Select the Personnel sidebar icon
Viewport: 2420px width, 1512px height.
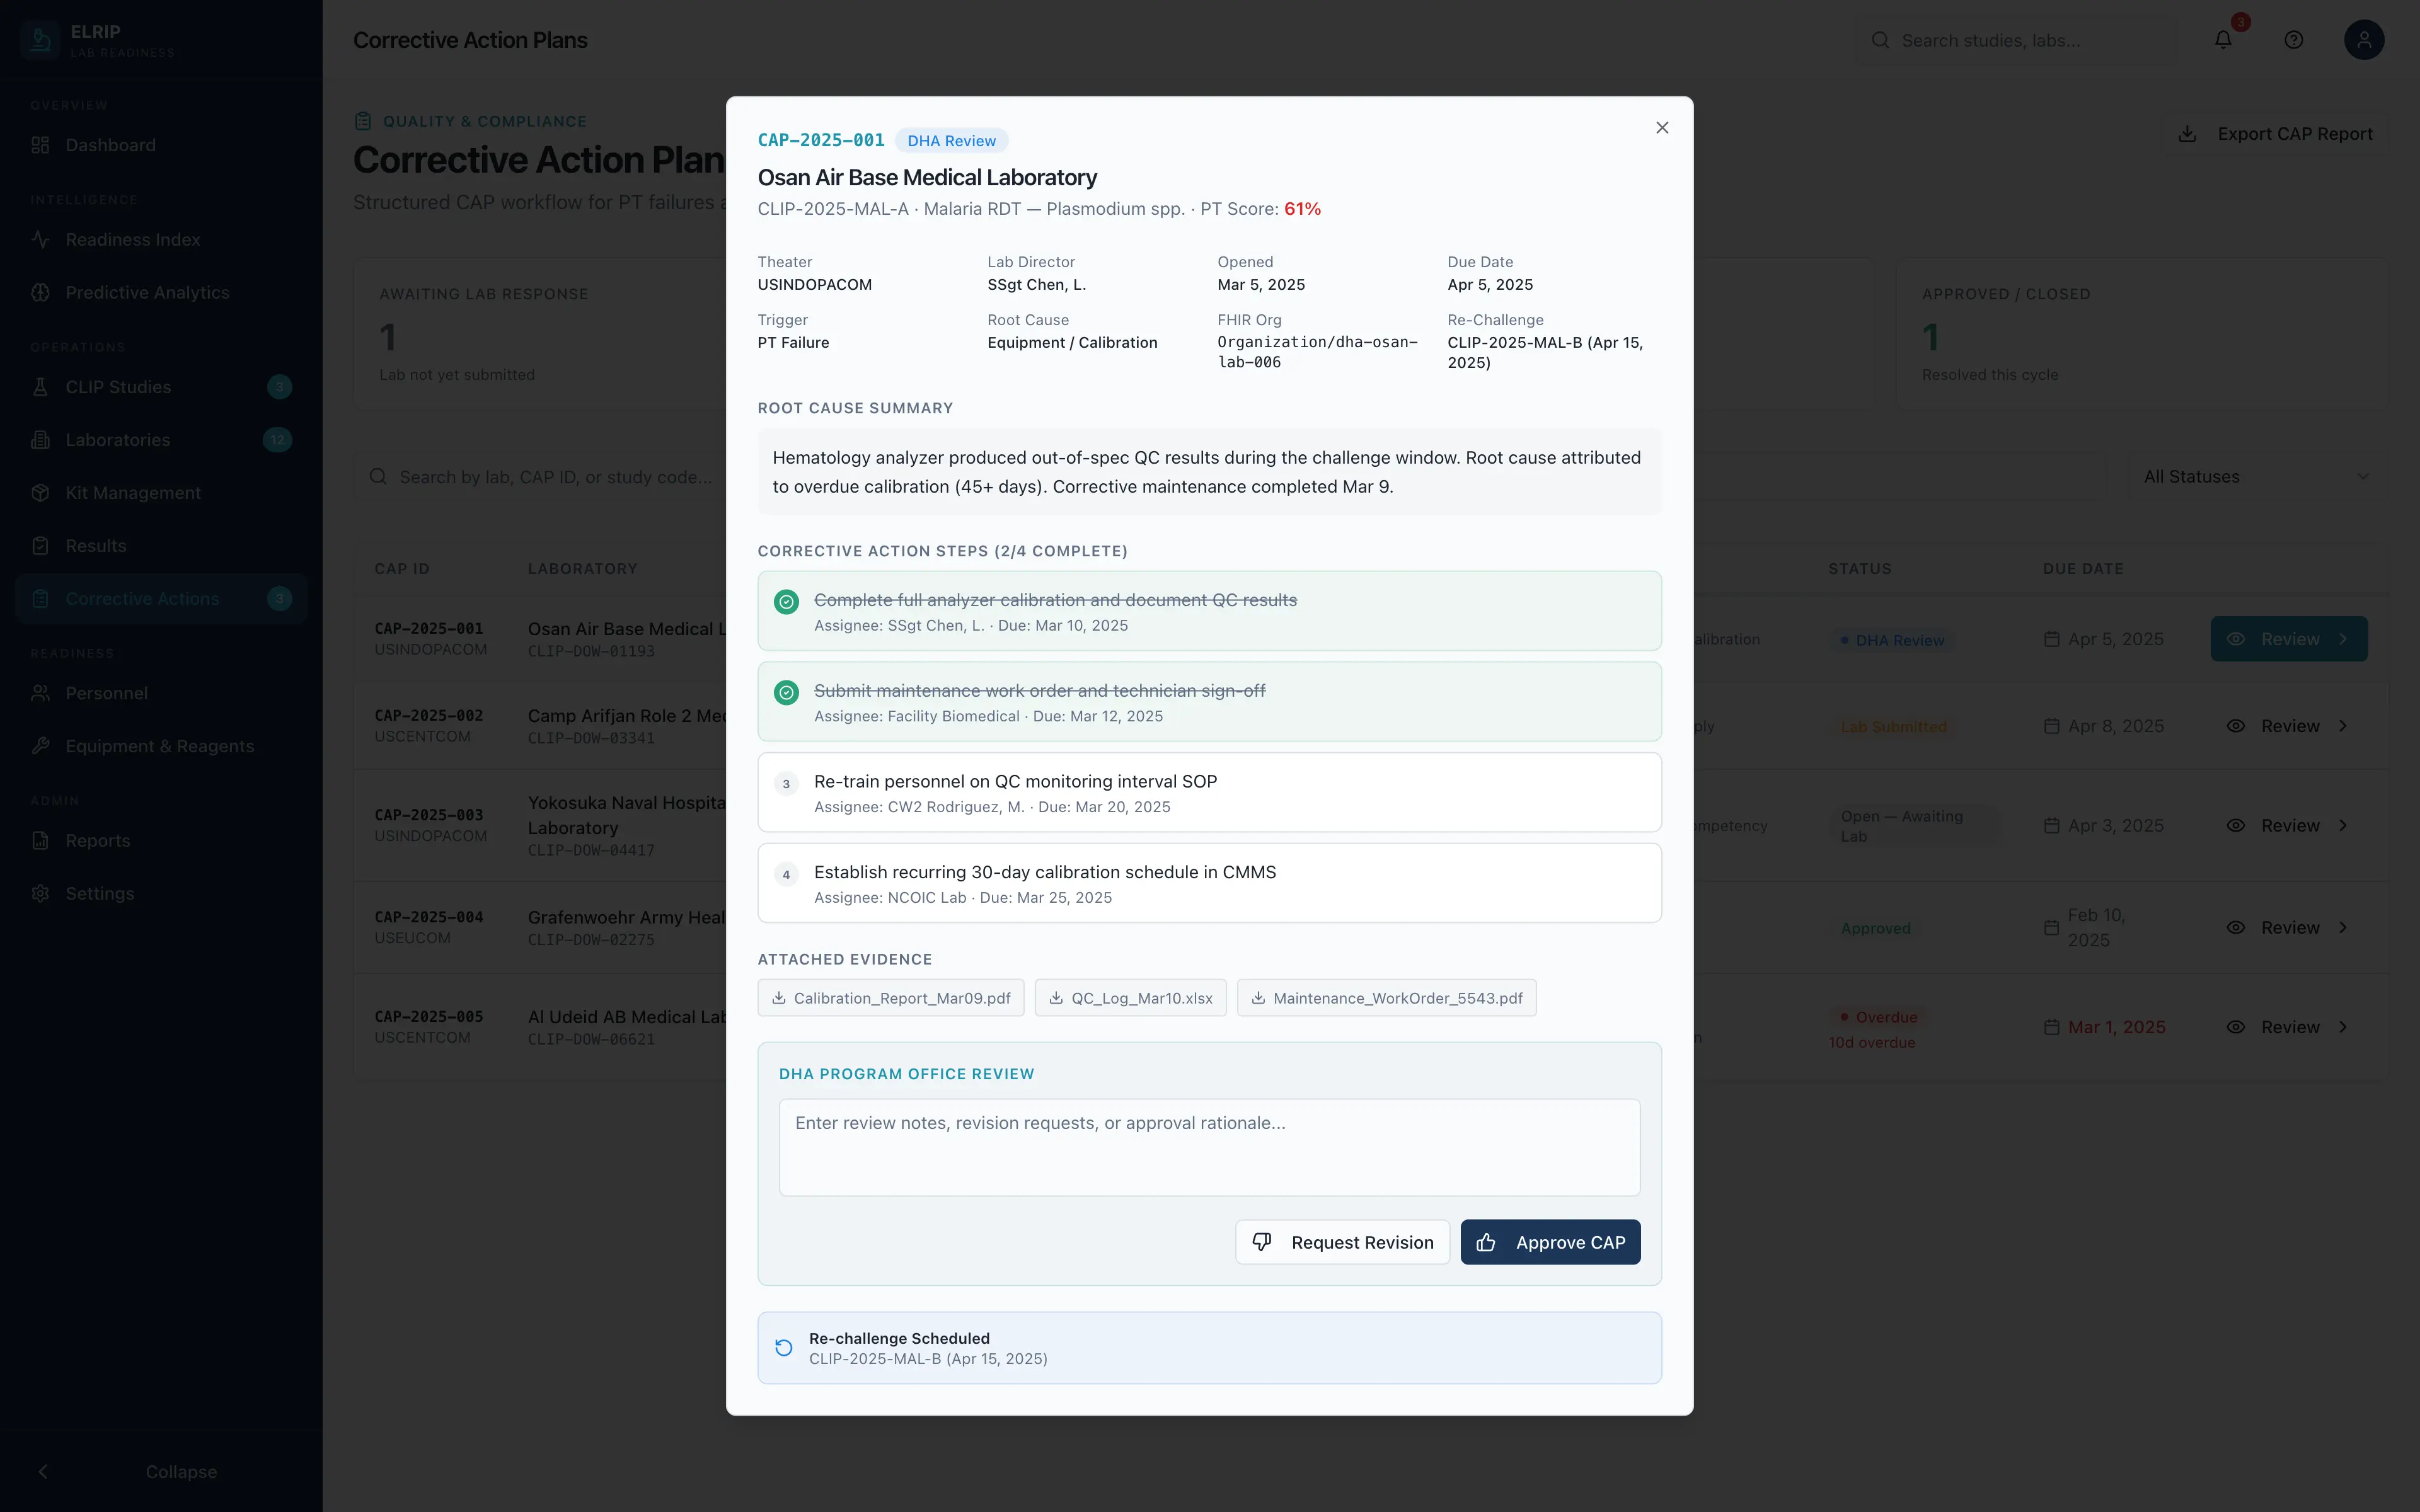coord(40,692)
